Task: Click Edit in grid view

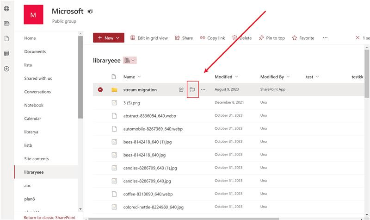Action: 149,38
